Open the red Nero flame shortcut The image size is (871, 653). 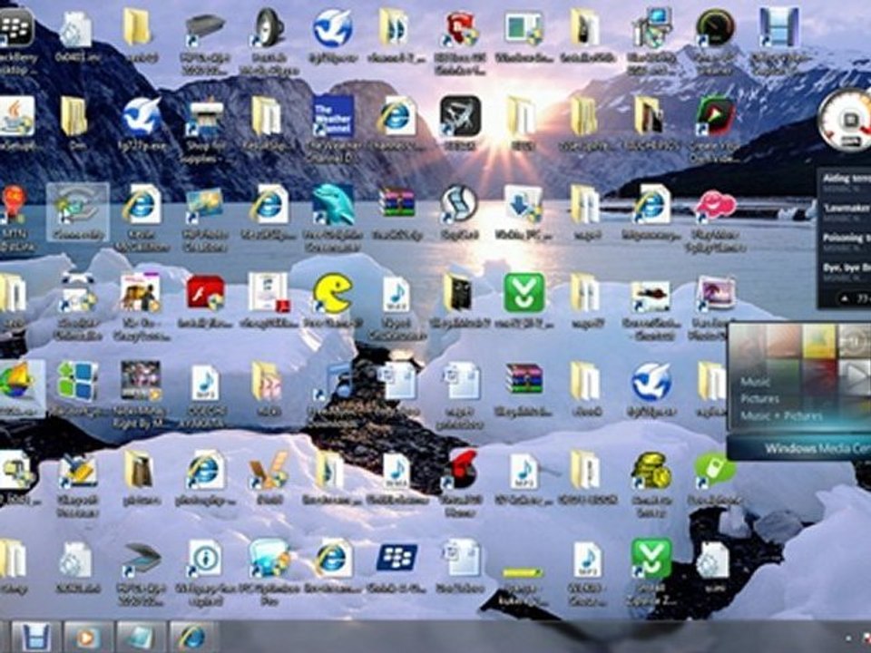tap(460, 470)
